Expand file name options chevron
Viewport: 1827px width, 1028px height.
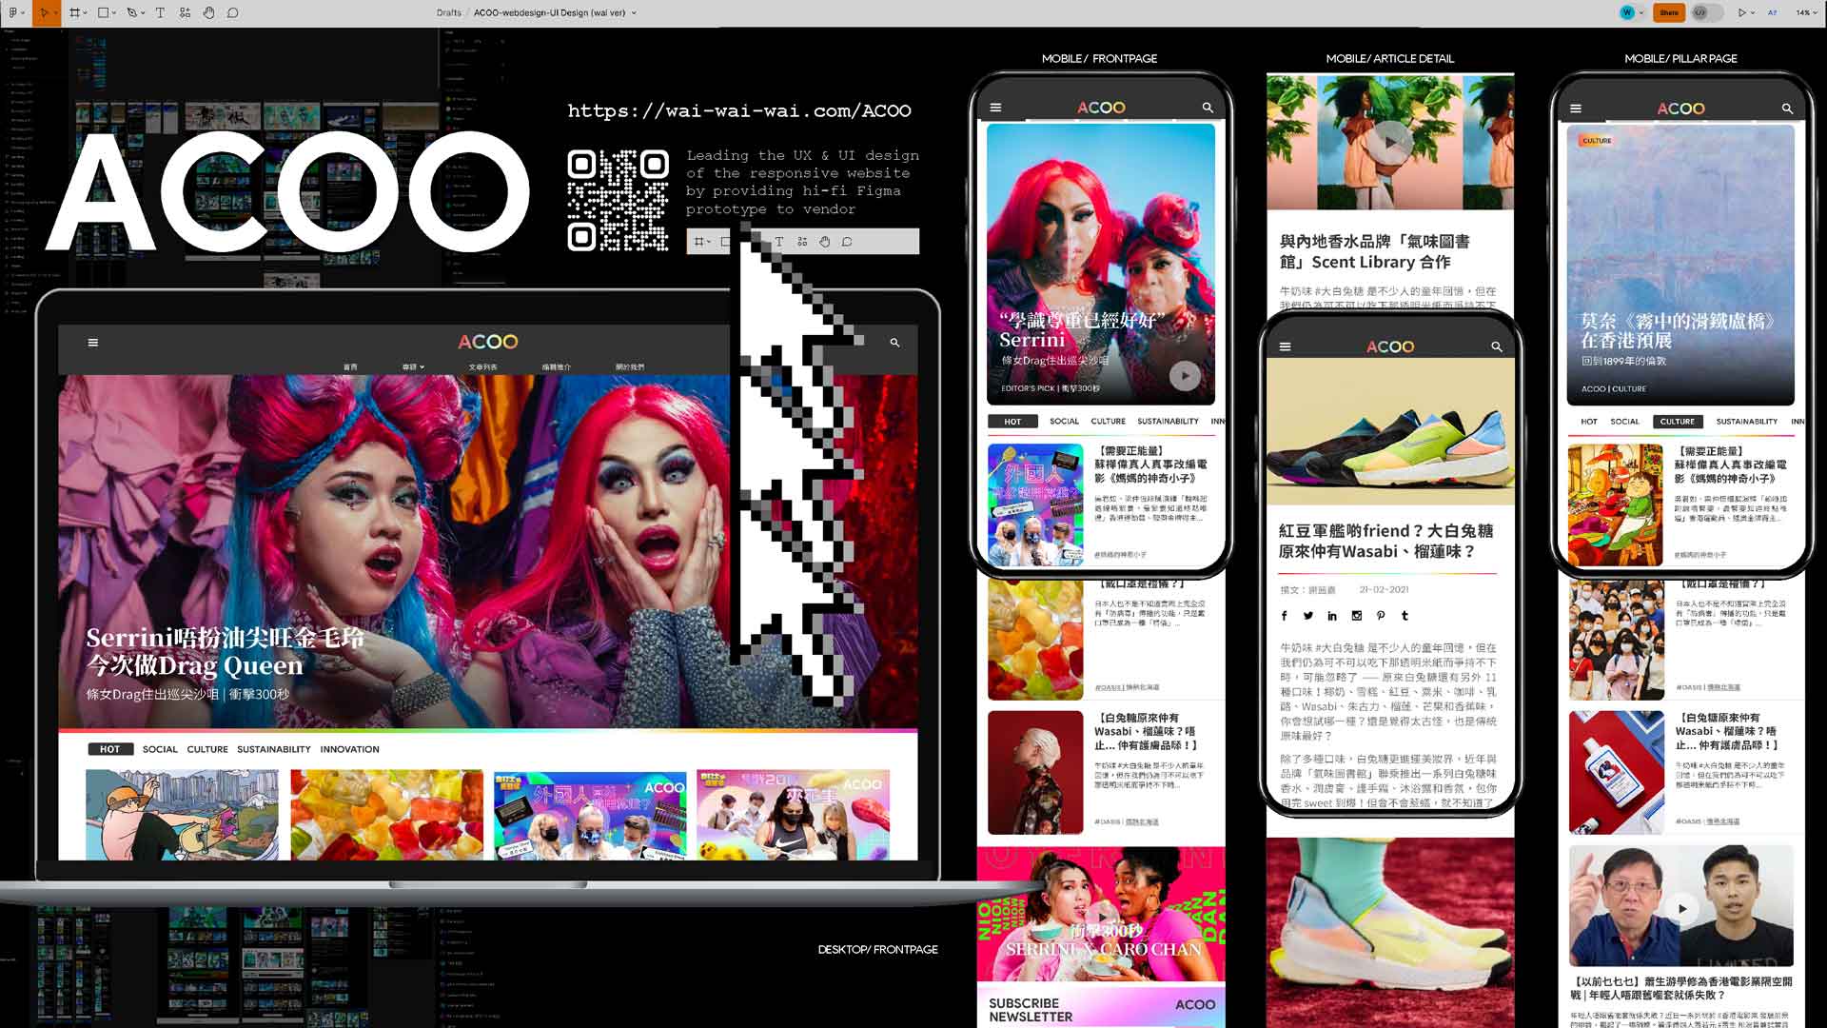click(634, 13)
